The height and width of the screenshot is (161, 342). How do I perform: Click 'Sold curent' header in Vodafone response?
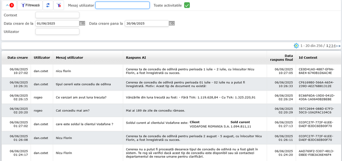coord(240,122)
